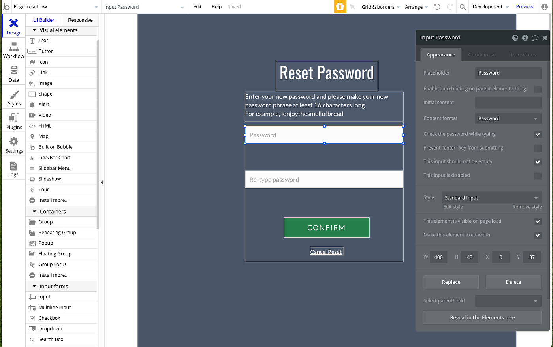This screenshot has width=553, height=347.
Task: Click the Bubble logo icon
Action: pos(6,7)
